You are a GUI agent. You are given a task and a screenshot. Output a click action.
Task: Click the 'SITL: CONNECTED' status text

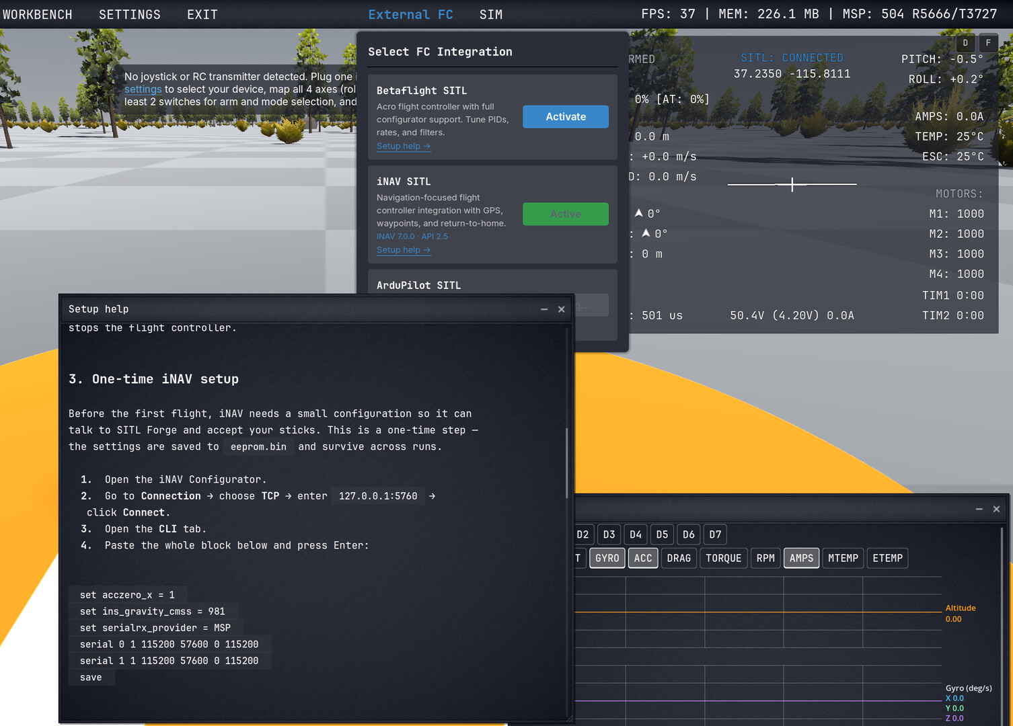tap(792, 58)
